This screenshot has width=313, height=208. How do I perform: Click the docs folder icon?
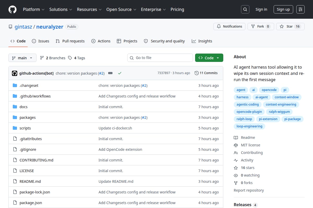15,107
